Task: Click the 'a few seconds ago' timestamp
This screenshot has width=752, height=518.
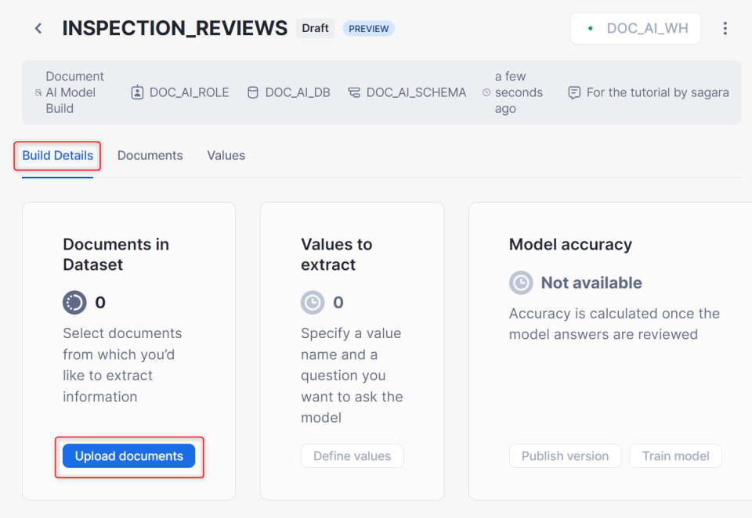Action: tap(519, 92)
